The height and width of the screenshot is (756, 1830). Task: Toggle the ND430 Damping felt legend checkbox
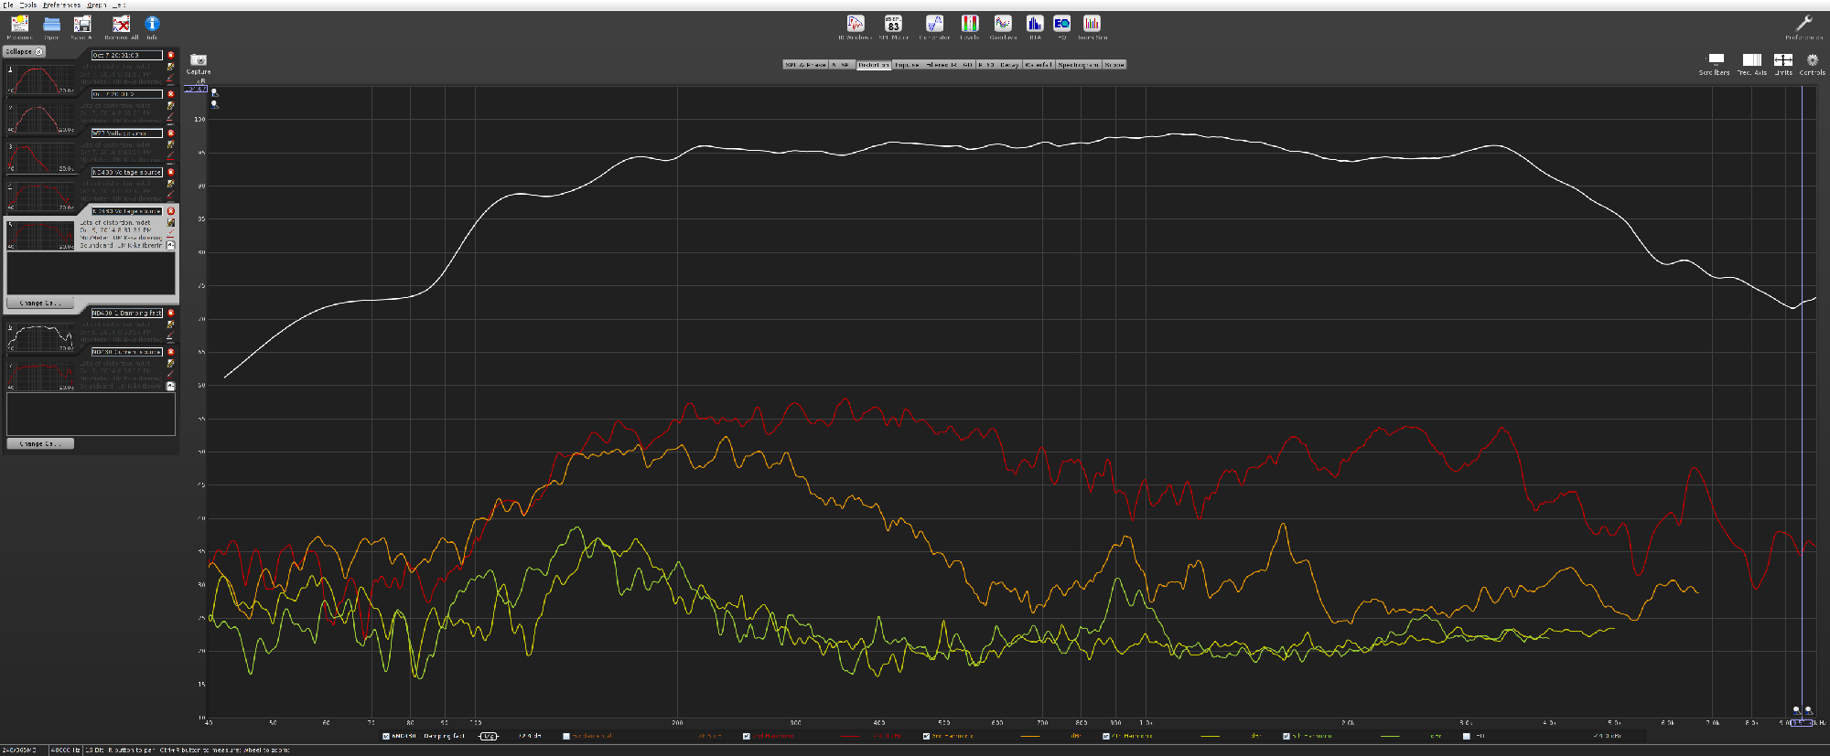pyautogui.click(x=386, y=735)
